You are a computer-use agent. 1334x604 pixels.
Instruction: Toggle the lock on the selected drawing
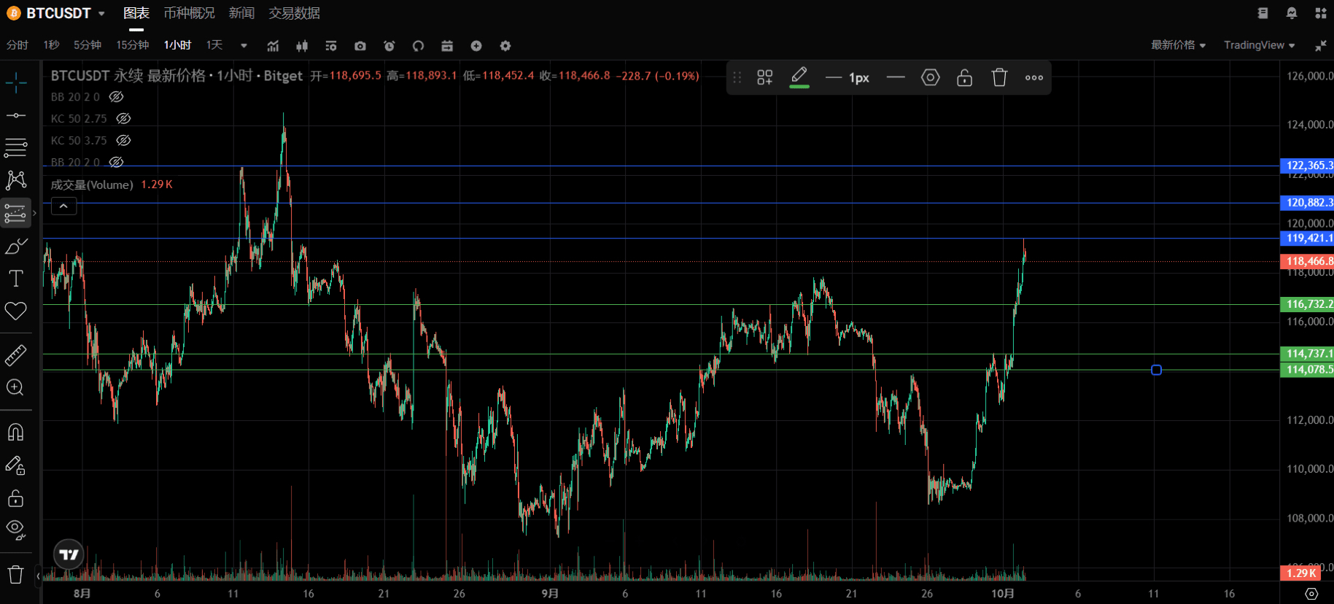[964, 77]
